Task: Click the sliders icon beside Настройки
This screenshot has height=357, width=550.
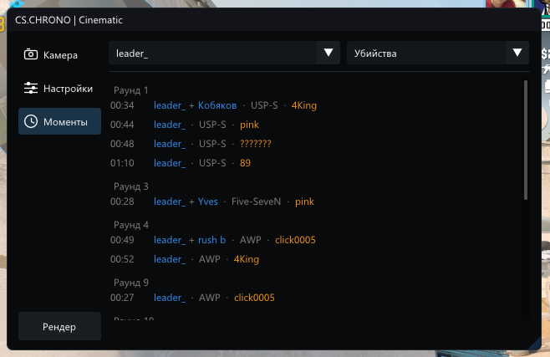Action: pos(31,88)
